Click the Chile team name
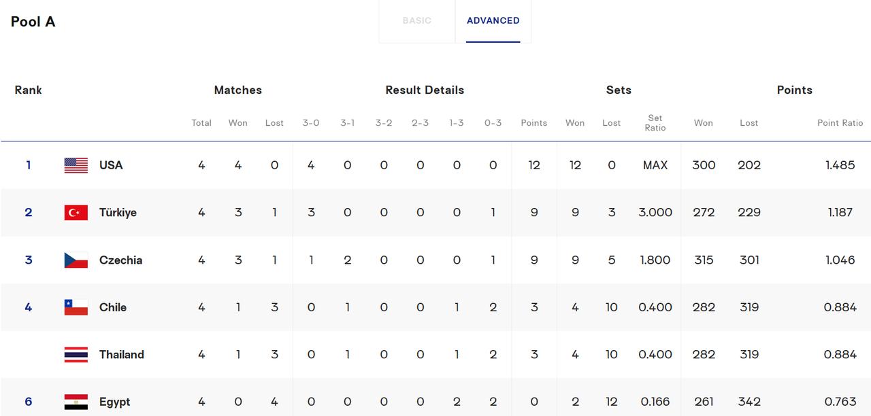The image size is (871, 416). [x=113, y=307]
